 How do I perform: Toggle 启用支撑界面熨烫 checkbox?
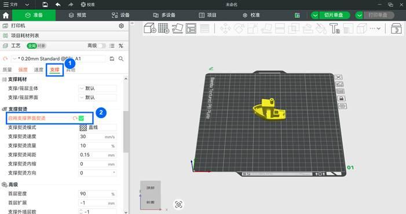[81, 118]
